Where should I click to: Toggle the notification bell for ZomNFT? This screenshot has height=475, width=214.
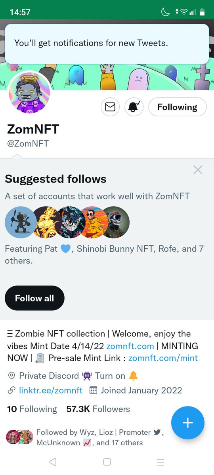(x=134, y=107)
